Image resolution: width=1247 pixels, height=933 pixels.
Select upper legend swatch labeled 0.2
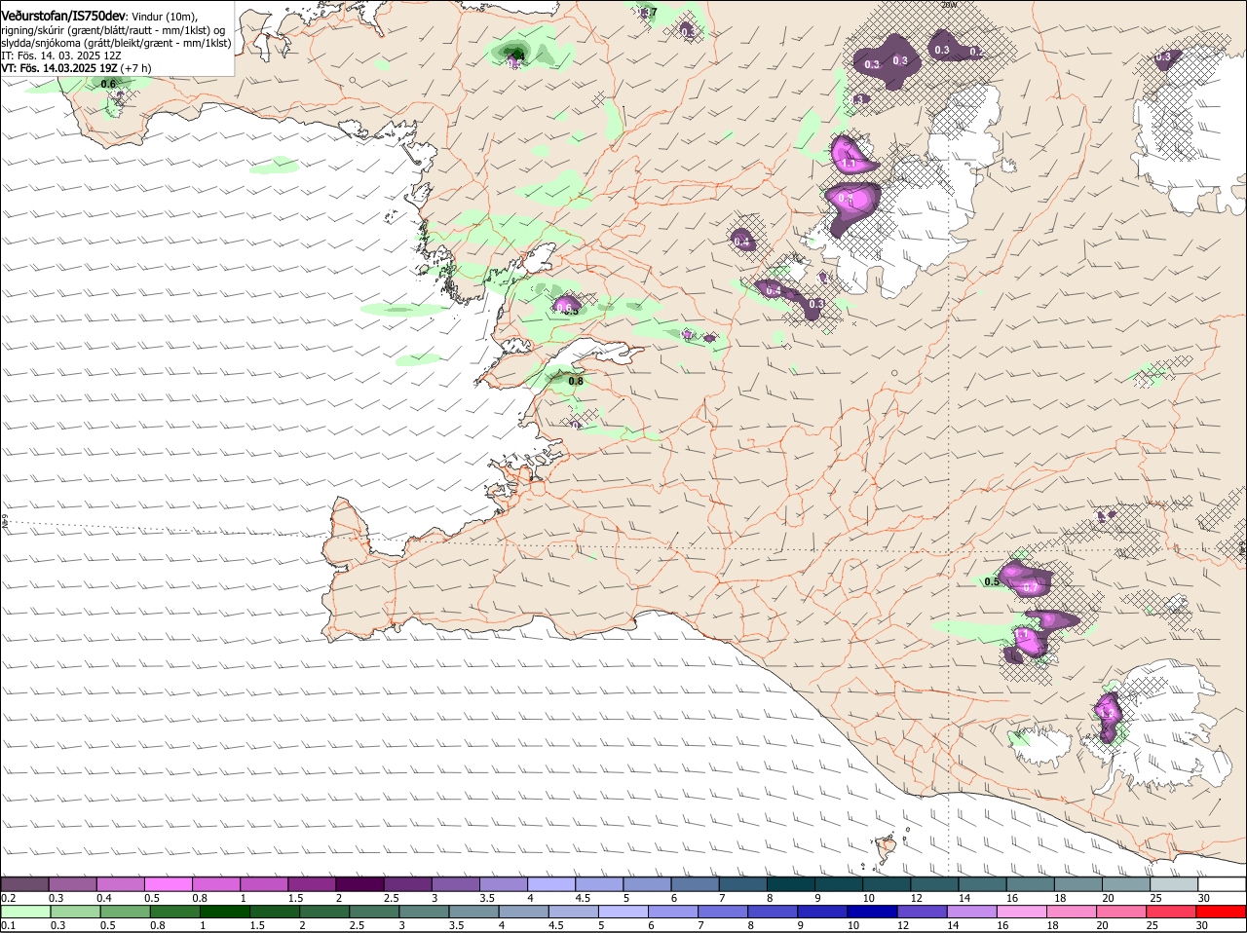[x=25, y=884]
